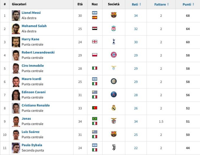Open Cristiano Ronaldo's portrait thumbnail
The width and height of the screenshot is (200, 155).
pos(16,108)
